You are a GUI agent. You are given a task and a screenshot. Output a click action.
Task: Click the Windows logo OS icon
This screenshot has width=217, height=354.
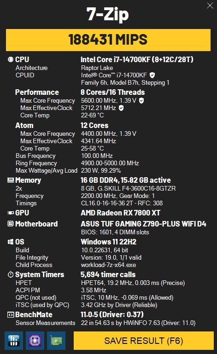pos(11,242)
